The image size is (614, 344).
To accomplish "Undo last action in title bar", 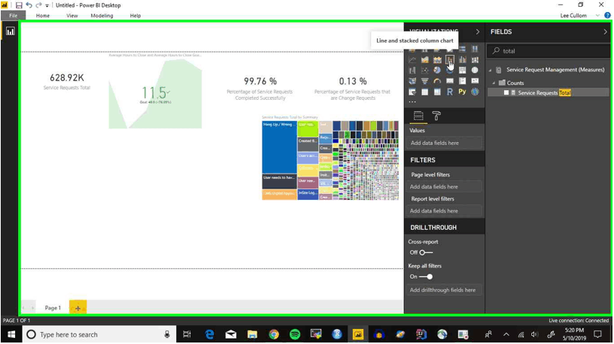I will 29,5.
